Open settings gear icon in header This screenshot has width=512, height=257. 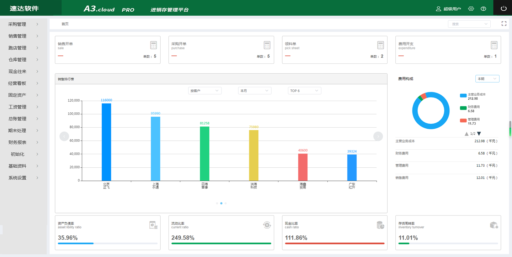(471, 9)
